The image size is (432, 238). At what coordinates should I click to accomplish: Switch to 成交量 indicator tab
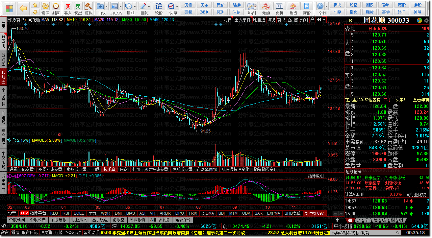tap(28, 170)
